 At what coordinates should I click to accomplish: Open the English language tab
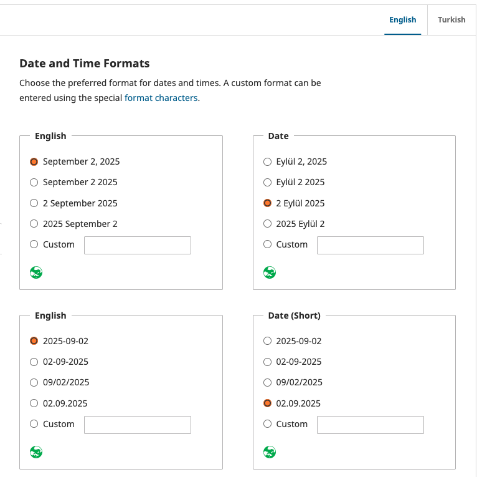tap(402, 20)
